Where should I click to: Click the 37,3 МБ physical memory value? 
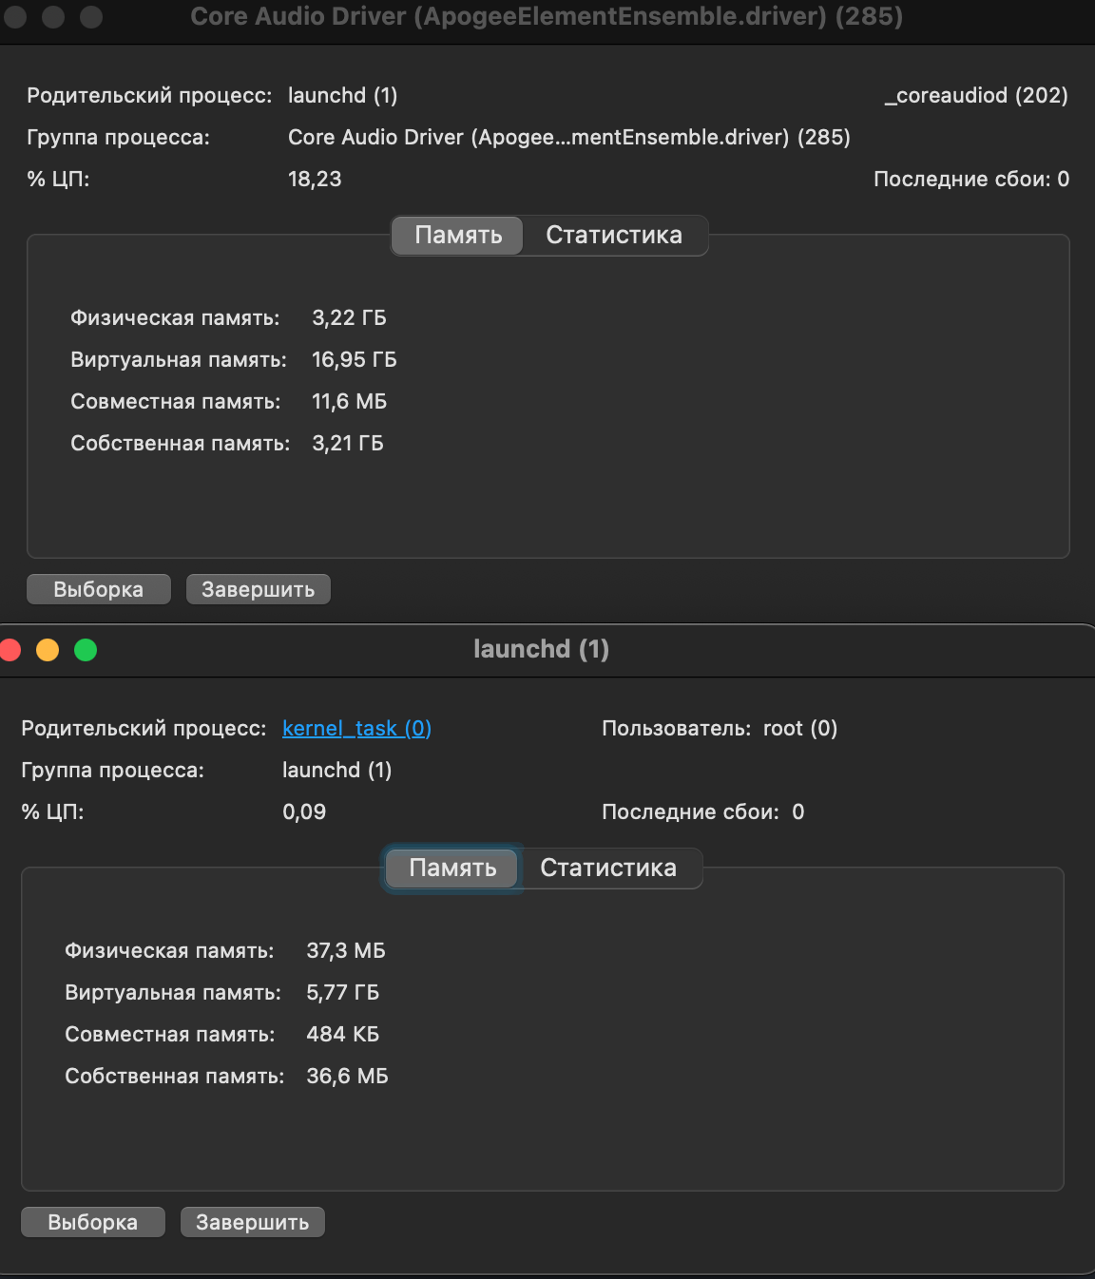[345, 950]
